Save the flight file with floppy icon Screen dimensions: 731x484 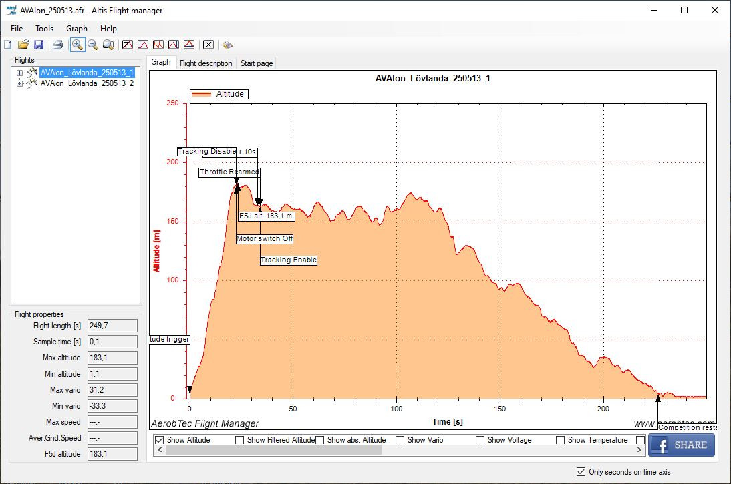[39, 45]
